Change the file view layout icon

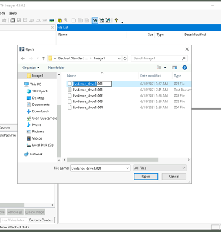159,68
